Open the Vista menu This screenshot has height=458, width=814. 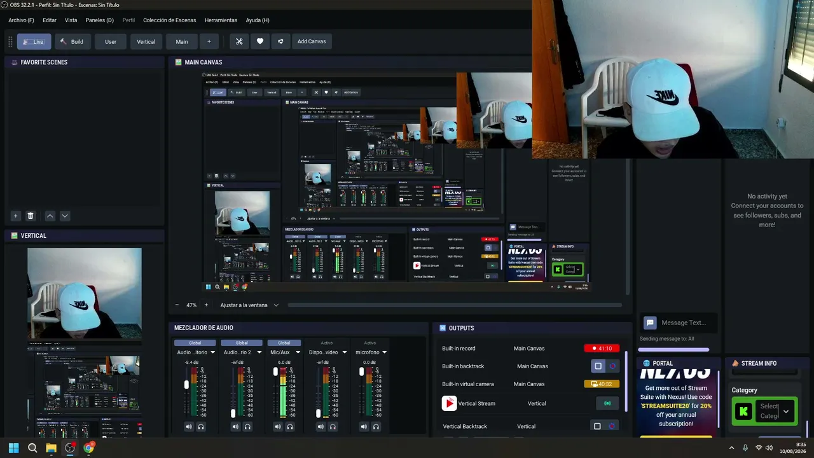(x=71, y=20)
